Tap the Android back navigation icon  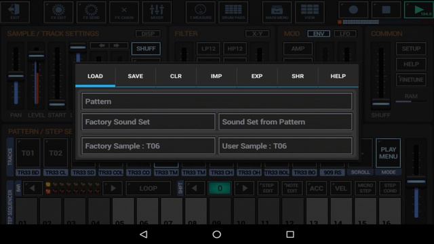[144, 235]
